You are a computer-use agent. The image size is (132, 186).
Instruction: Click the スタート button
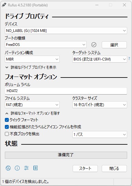coord(85,168)
